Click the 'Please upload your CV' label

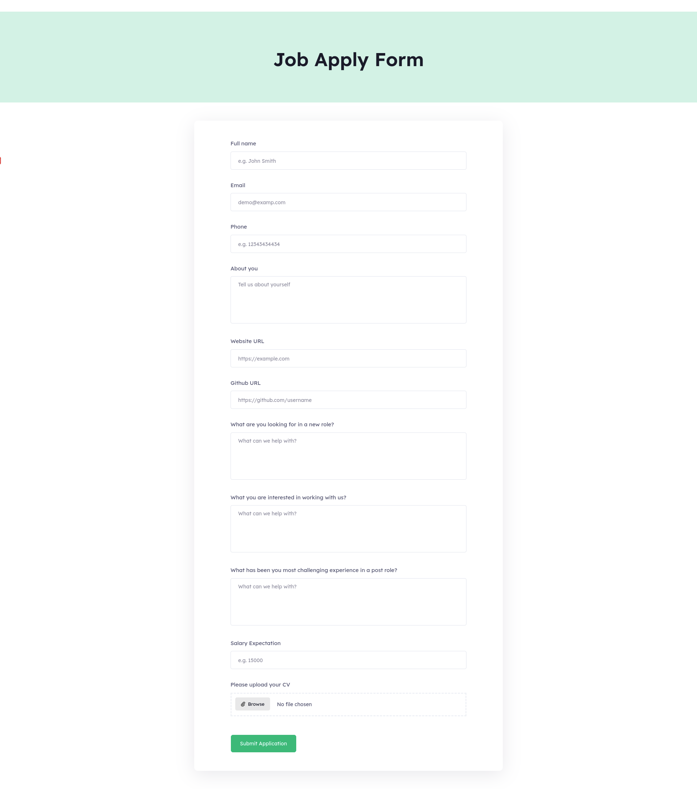coord(260,685)
